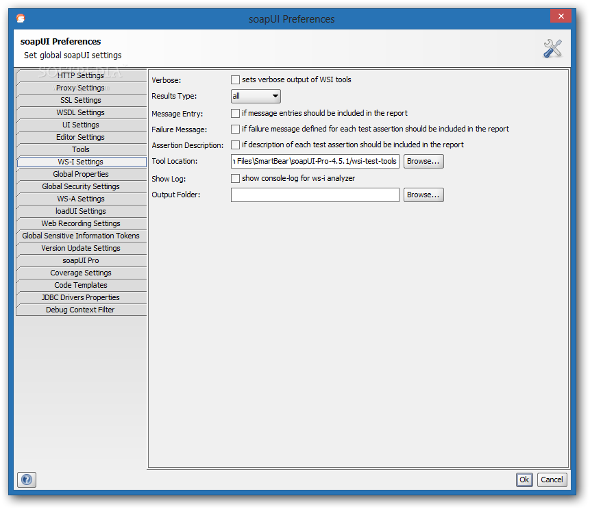Open the help icon at bottom left
590x509 pixels.
[x=27, y=480]
